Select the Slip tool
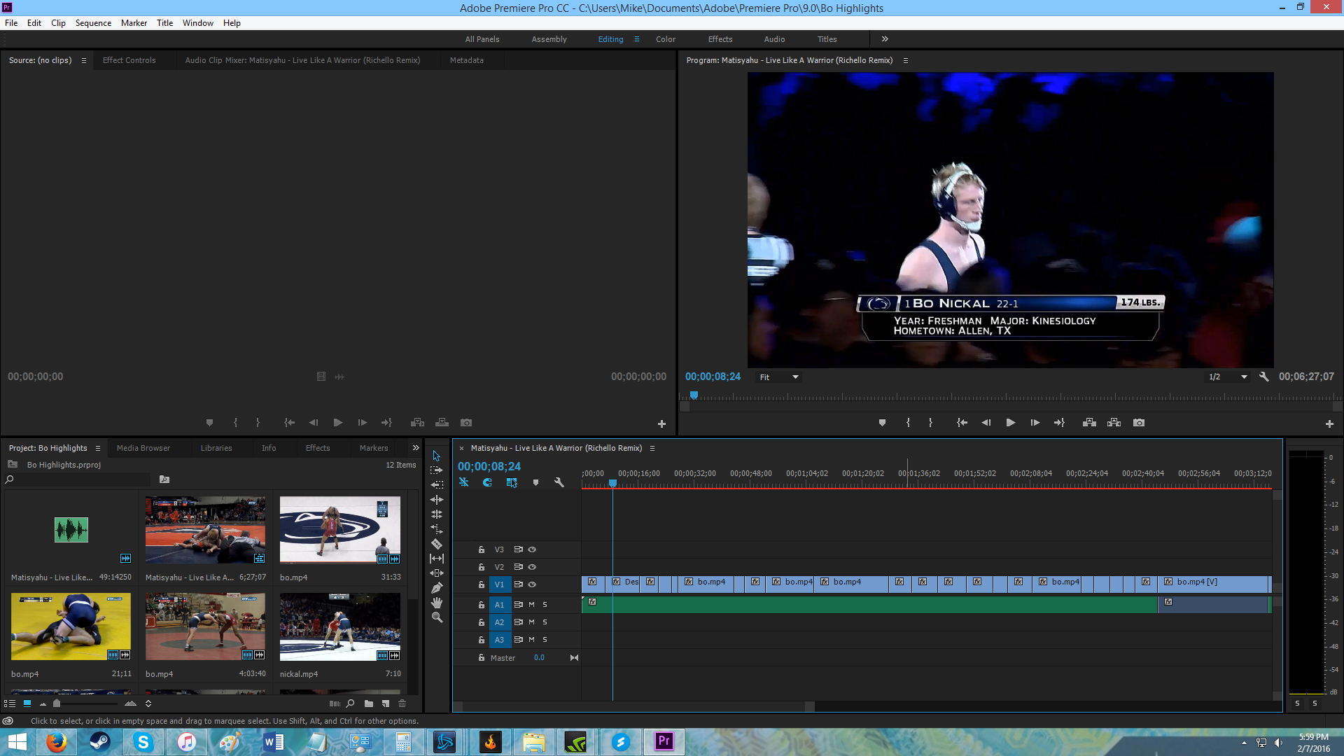The width and height of the screenshot is (1344, 756). click(x=436, y=559)
